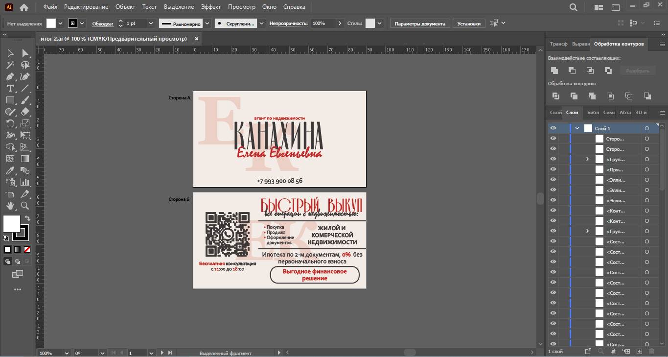Create new layer in Layers panel

(x=639, y=351)
